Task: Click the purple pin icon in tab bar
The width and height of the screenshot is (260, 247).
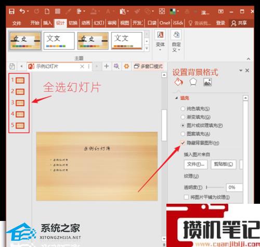Action: click(x=116, y=66)
